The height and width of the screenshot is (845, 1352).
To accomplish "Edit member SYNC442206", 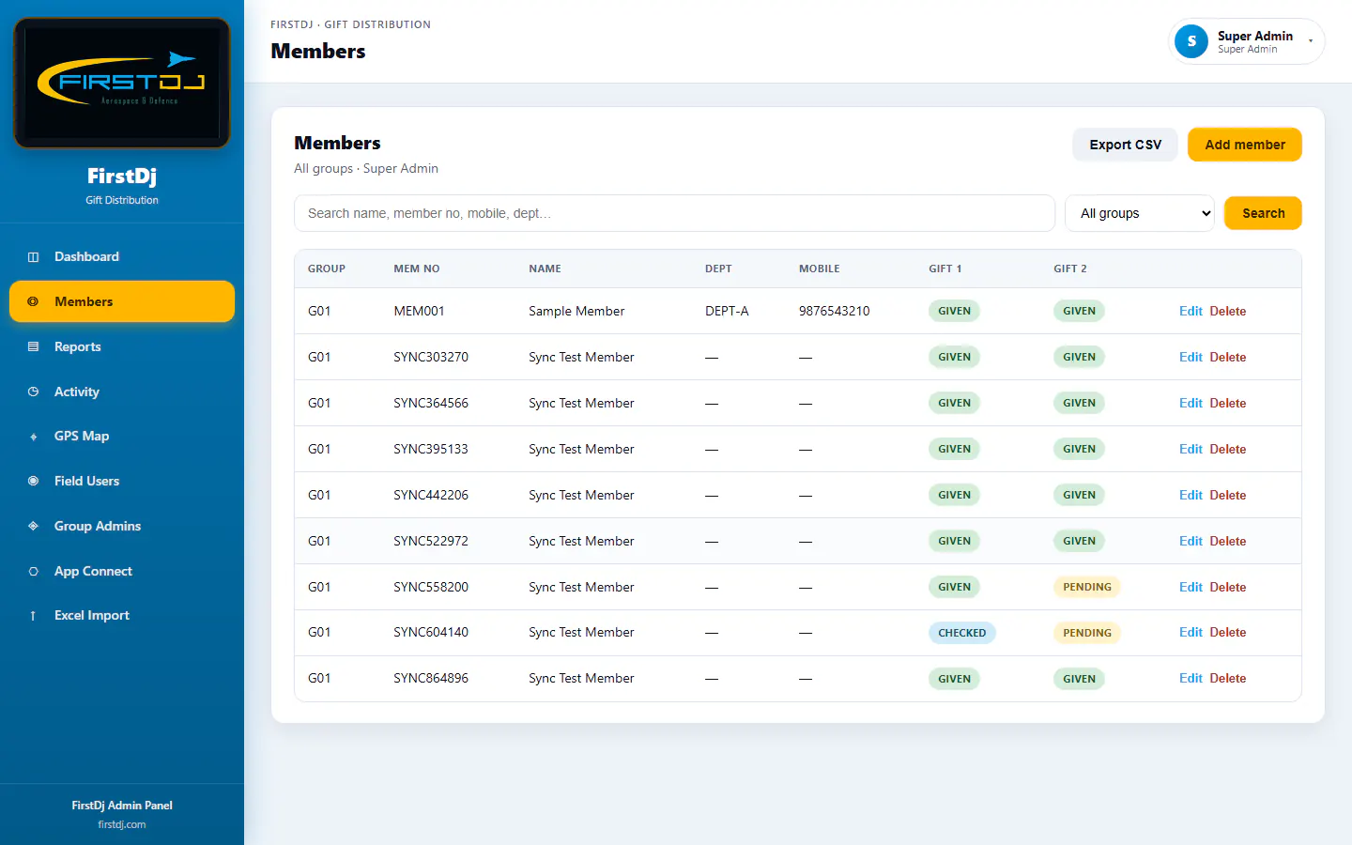I will pyautogui.click(x=1191, y=495).
